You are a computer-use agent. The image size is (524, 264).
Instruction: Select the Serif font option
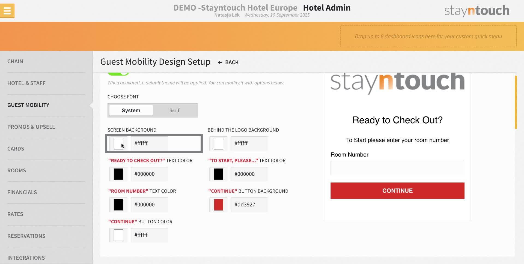(174, 110)
